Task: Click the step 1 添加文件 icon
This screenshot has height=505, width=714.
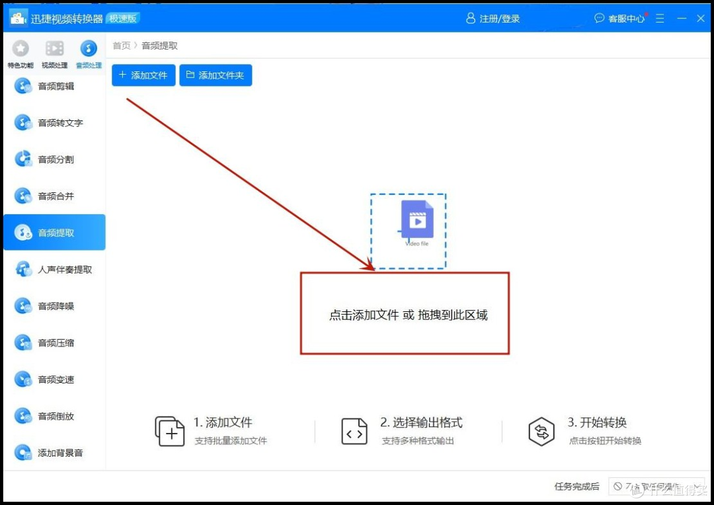Action: pos(170,431)
